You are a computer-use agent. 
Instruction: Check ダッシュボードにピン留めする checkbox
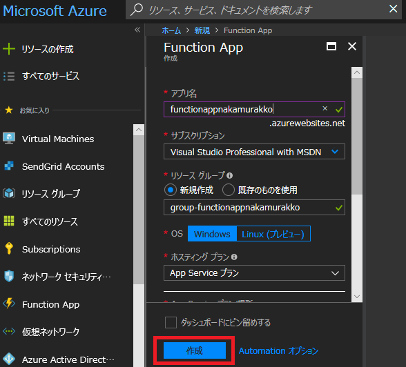[171, 323]
